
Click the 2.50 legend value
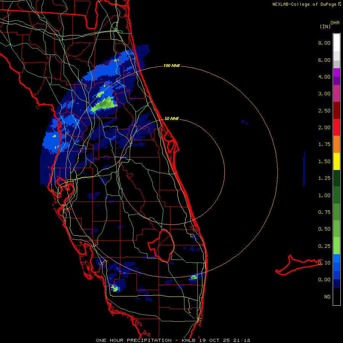click(324, 111)
